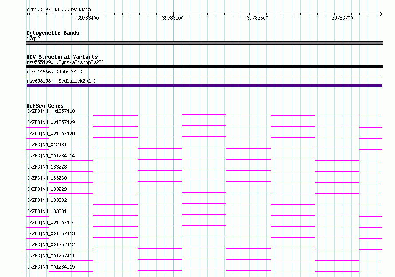
Task: Open variant nsv1146669 (John2014) label
Action: [55, 72]
